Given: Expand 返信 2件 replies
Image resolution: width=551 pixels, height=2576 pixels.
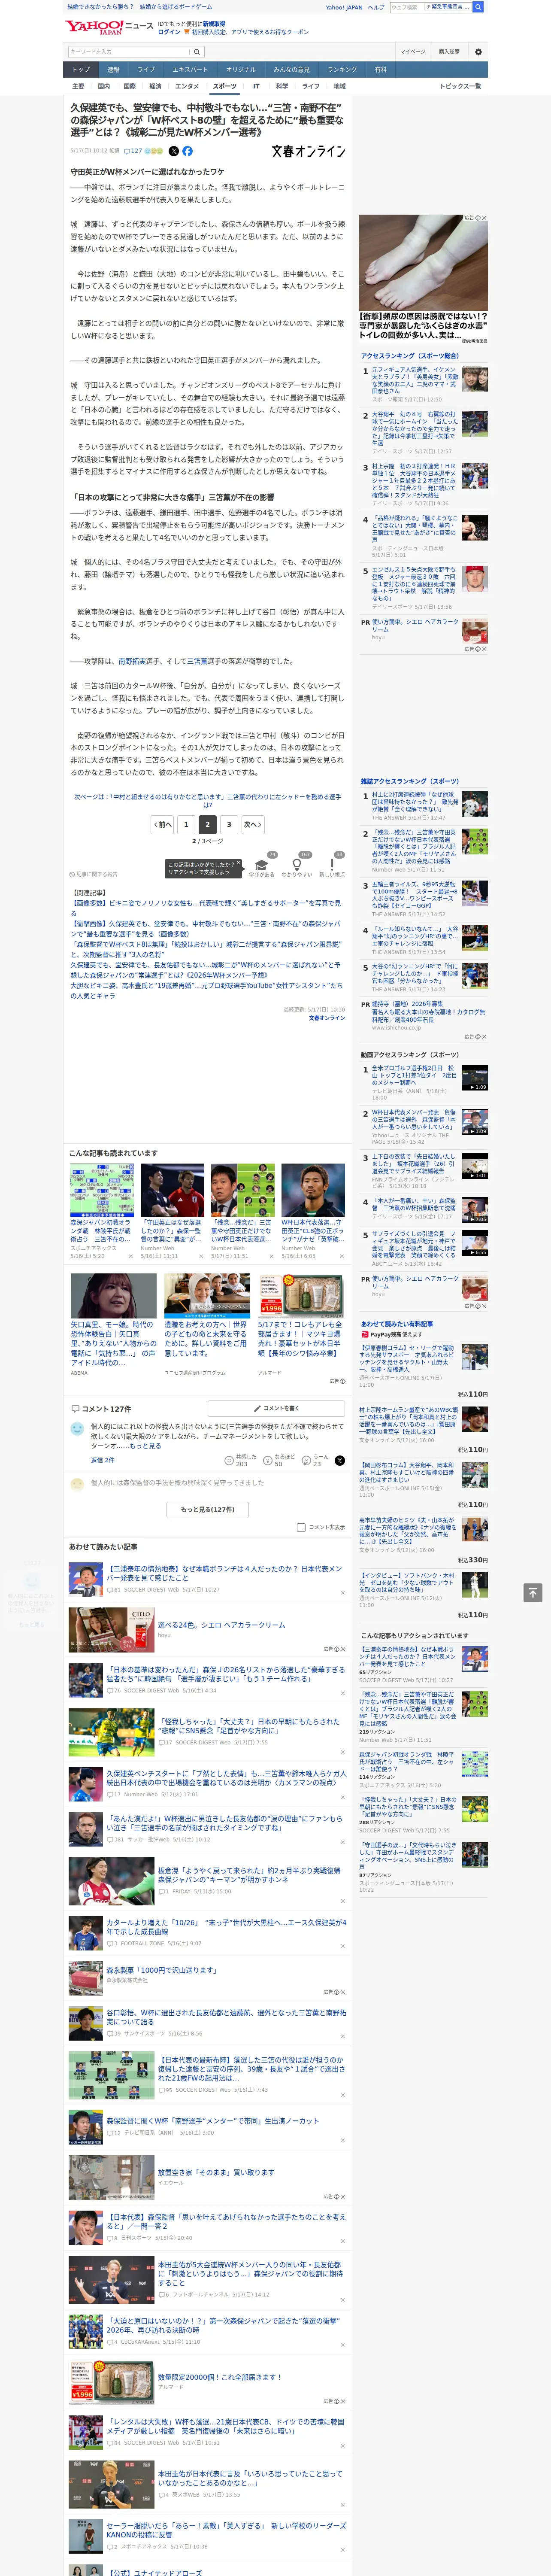Looking at the screenshot, I should coord(102,1460).
